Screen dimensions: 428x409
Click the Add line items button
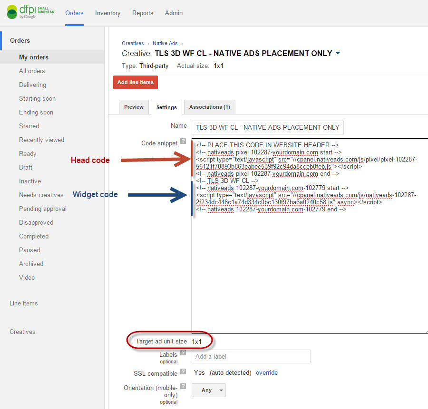pos(136,82)
